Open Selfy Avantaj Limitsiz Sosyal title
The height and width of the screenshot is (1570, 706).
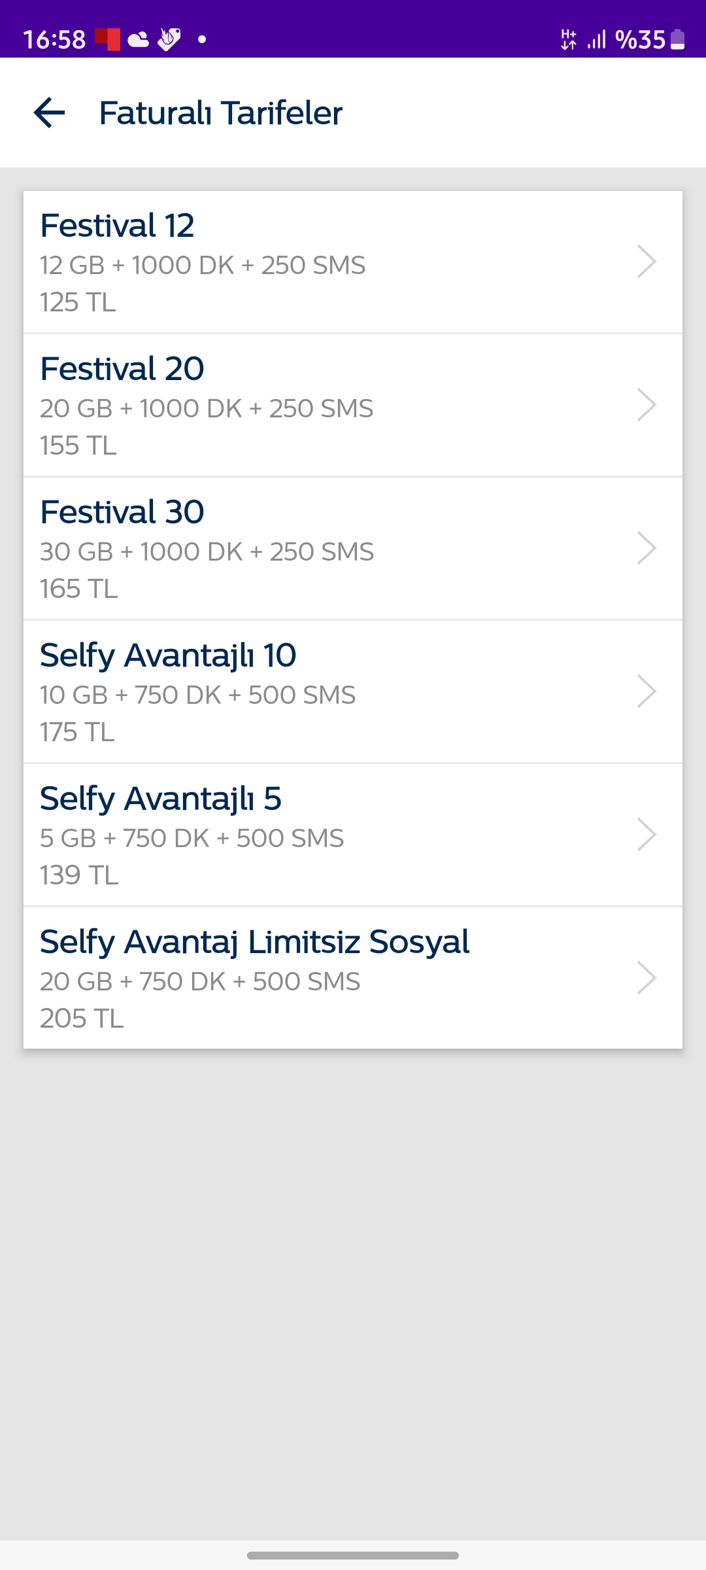(x=255, y=942)
